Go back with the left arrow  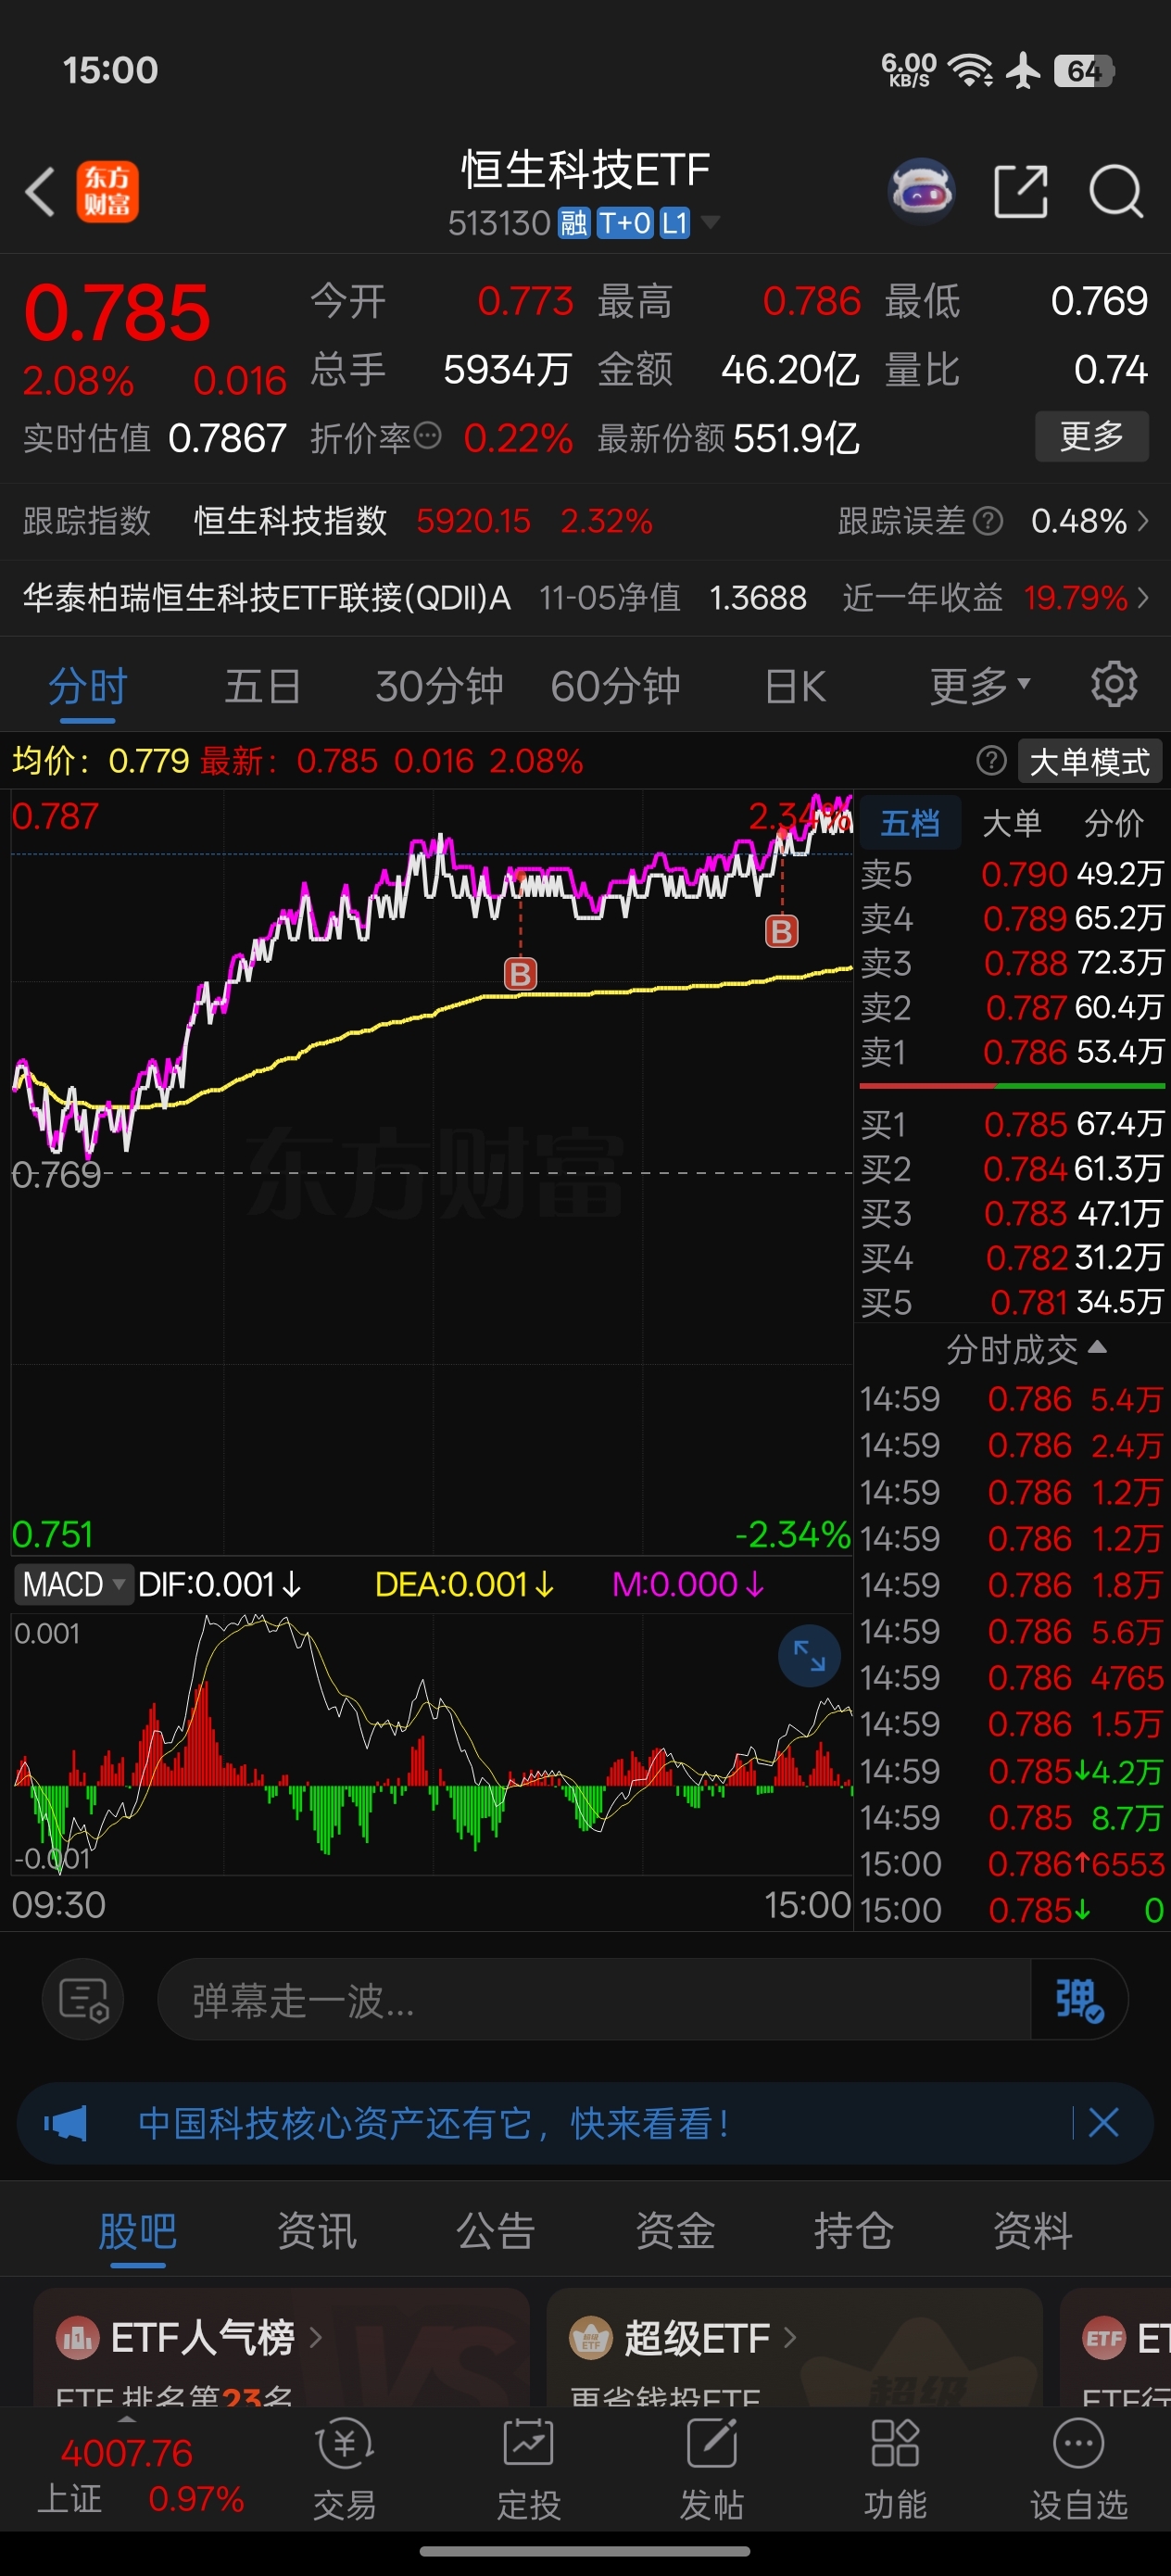pos(40,191)
